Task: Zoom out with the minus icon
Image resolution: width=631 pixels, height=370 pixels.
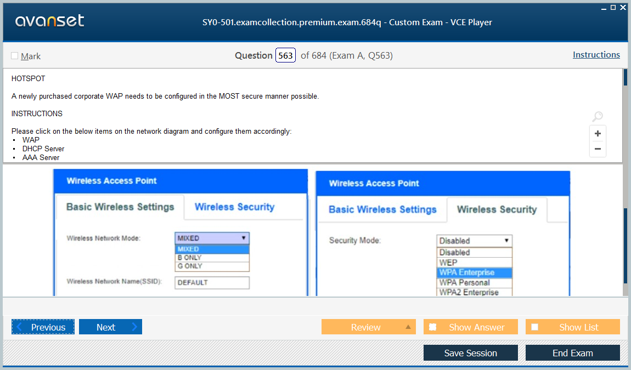Action: pos(598,149)
